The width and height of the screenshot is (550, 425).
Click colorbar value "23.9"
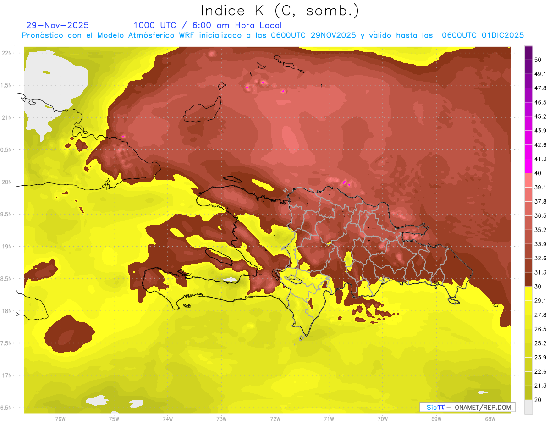(x=540, y=358)
